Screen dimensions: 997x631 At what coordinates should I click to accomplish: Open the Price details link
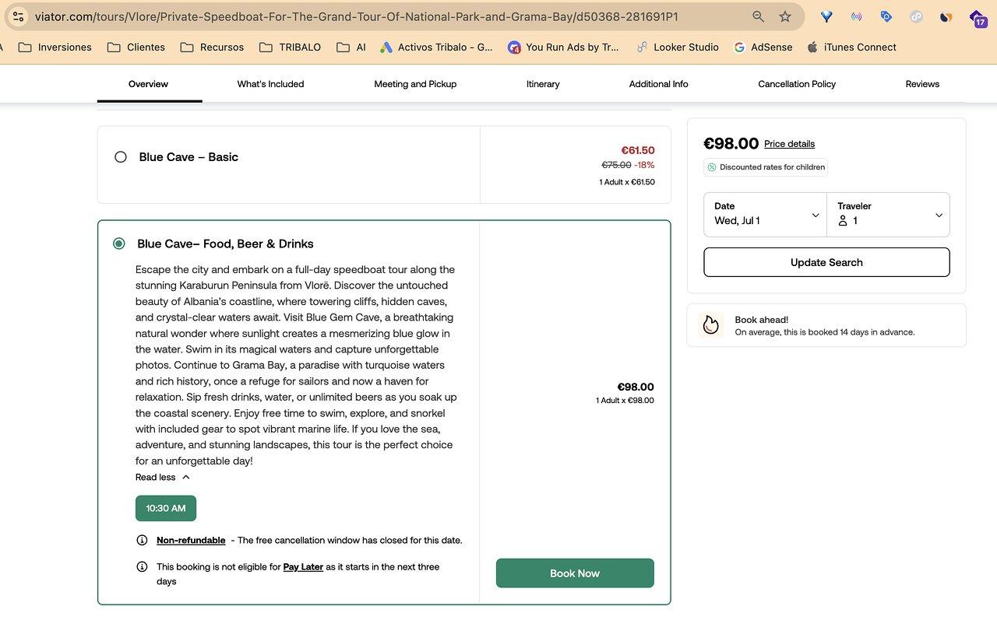(x=789, y=144)
